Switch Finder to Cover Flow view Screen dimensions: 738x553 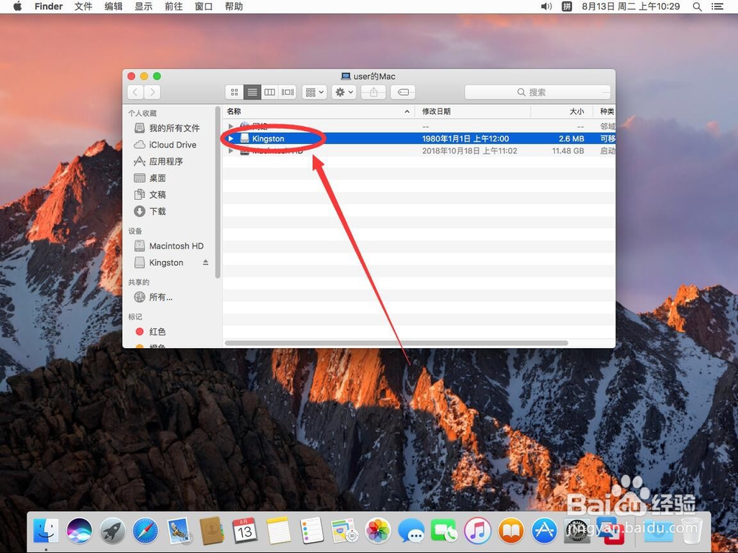point(288,92)
